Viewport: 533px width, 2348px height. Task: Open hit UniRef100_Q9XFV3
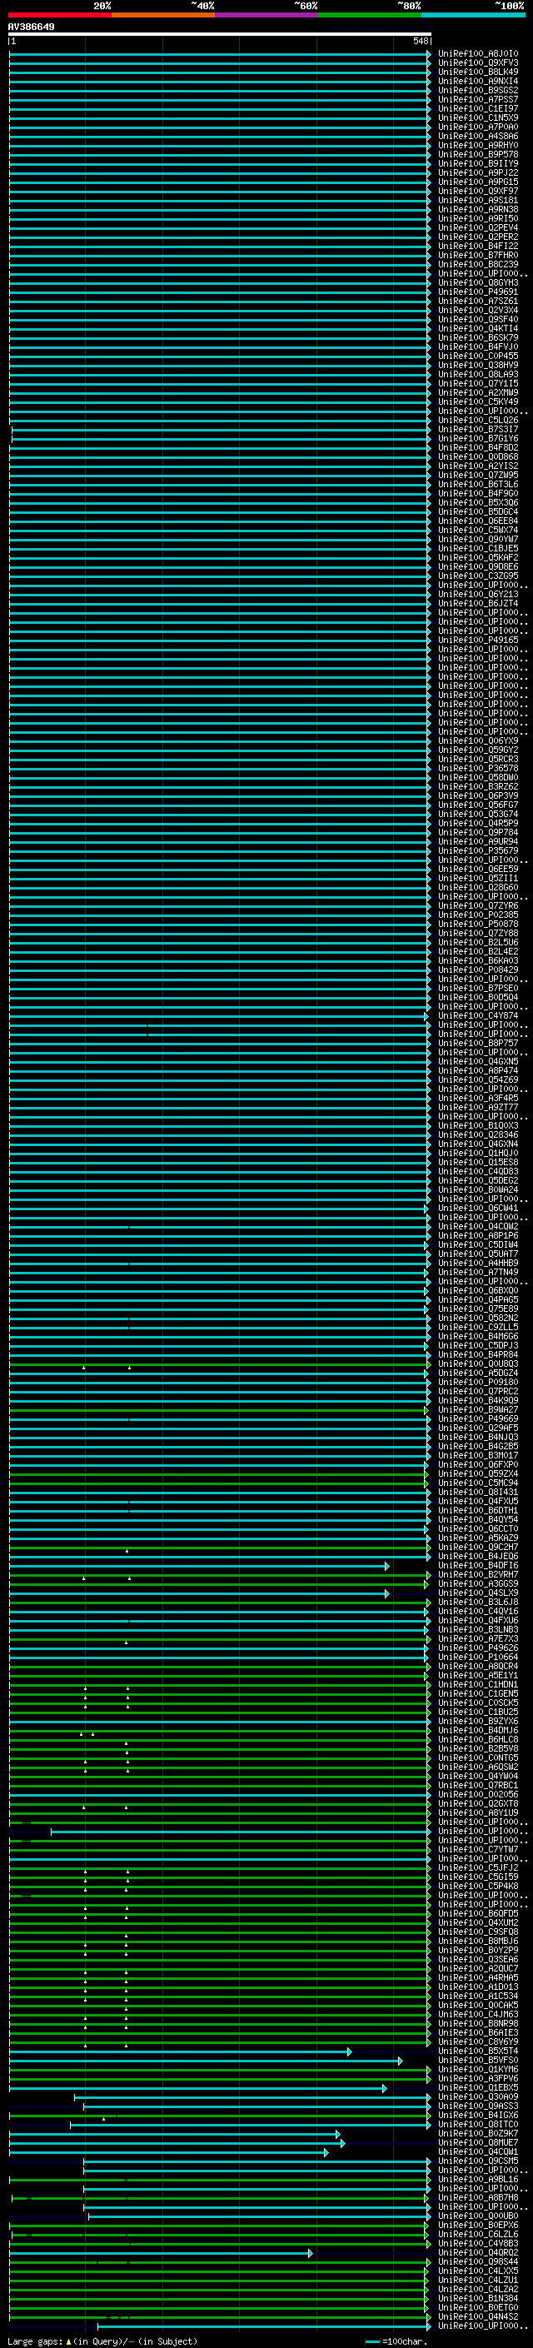(478, 63)
